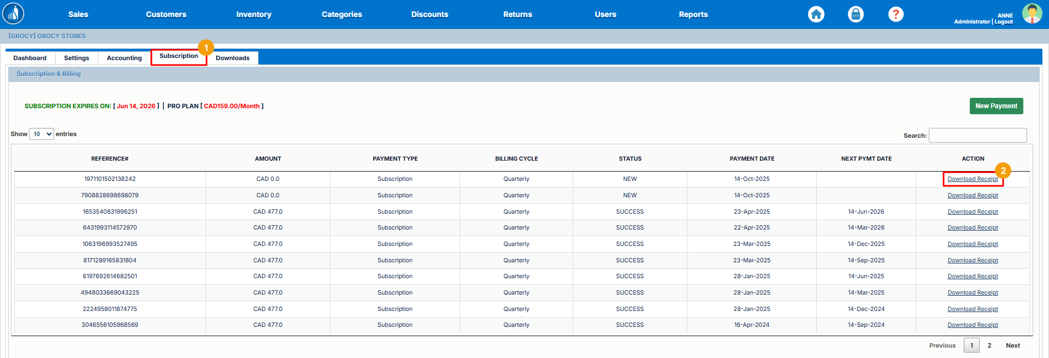Click the home icon in header
The width and height of the screenshot is (1049, 358).
pyautogui.click(x=816, y=14)
